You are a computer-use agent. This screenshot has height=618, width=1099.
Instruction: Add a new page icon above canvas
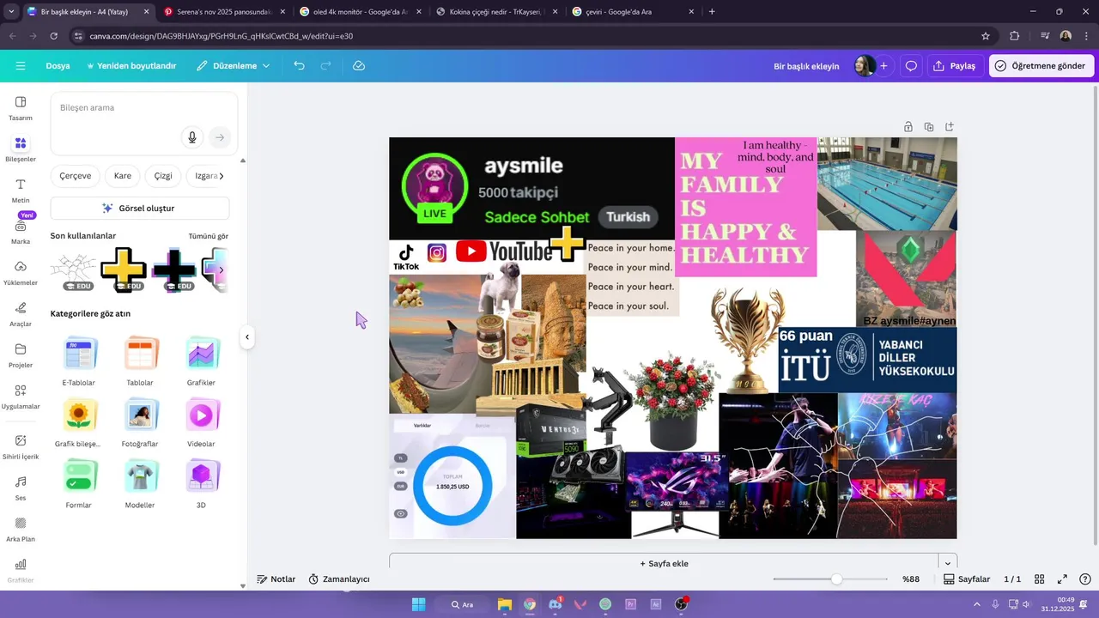pos(950,127)
